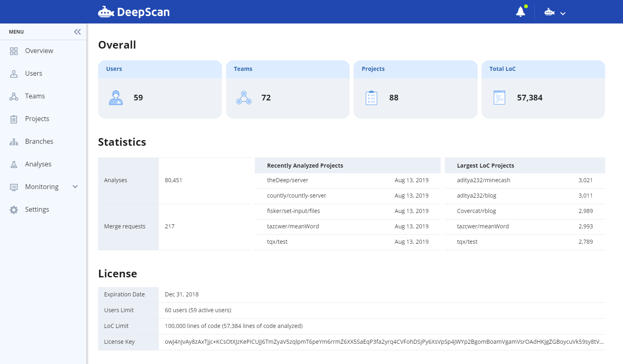Open tqx/test in Largest LoC Projects
Viewport: 623px width, 364px height.
coord(467,242)
